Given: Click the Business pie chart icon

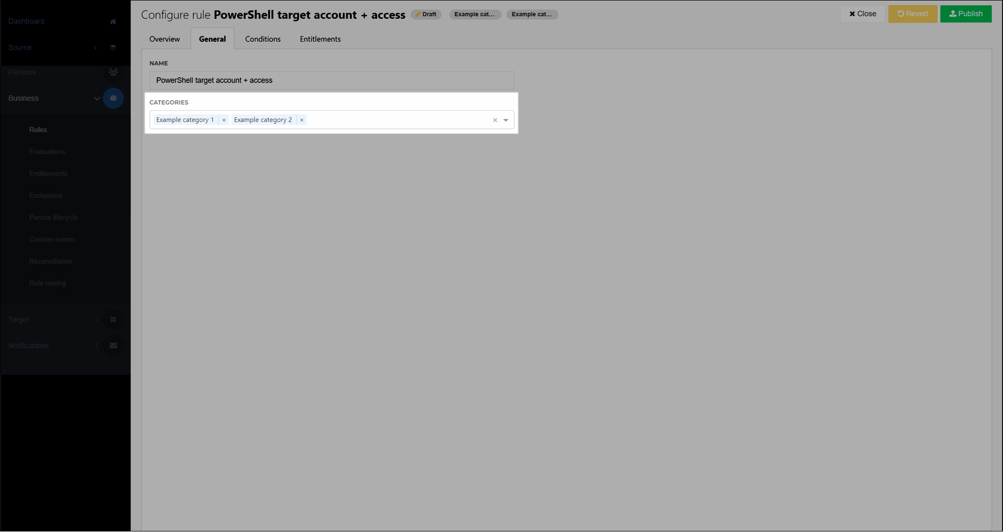Looking at the screenshot, I should pos(113,98).
